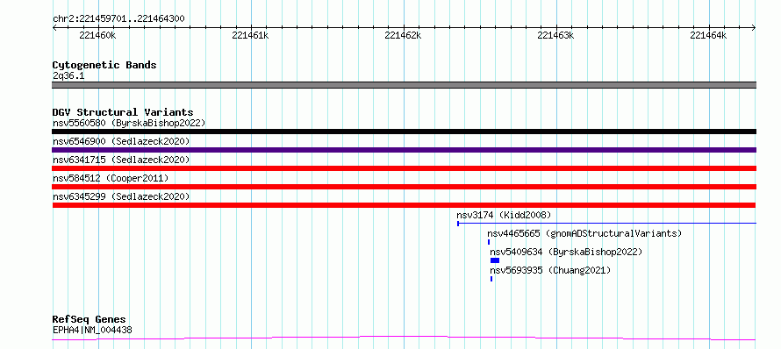This screenshot has width=781, height=349.
Task: Click the nsv584512 (Cooper2011) label
Action: (111, 178)
